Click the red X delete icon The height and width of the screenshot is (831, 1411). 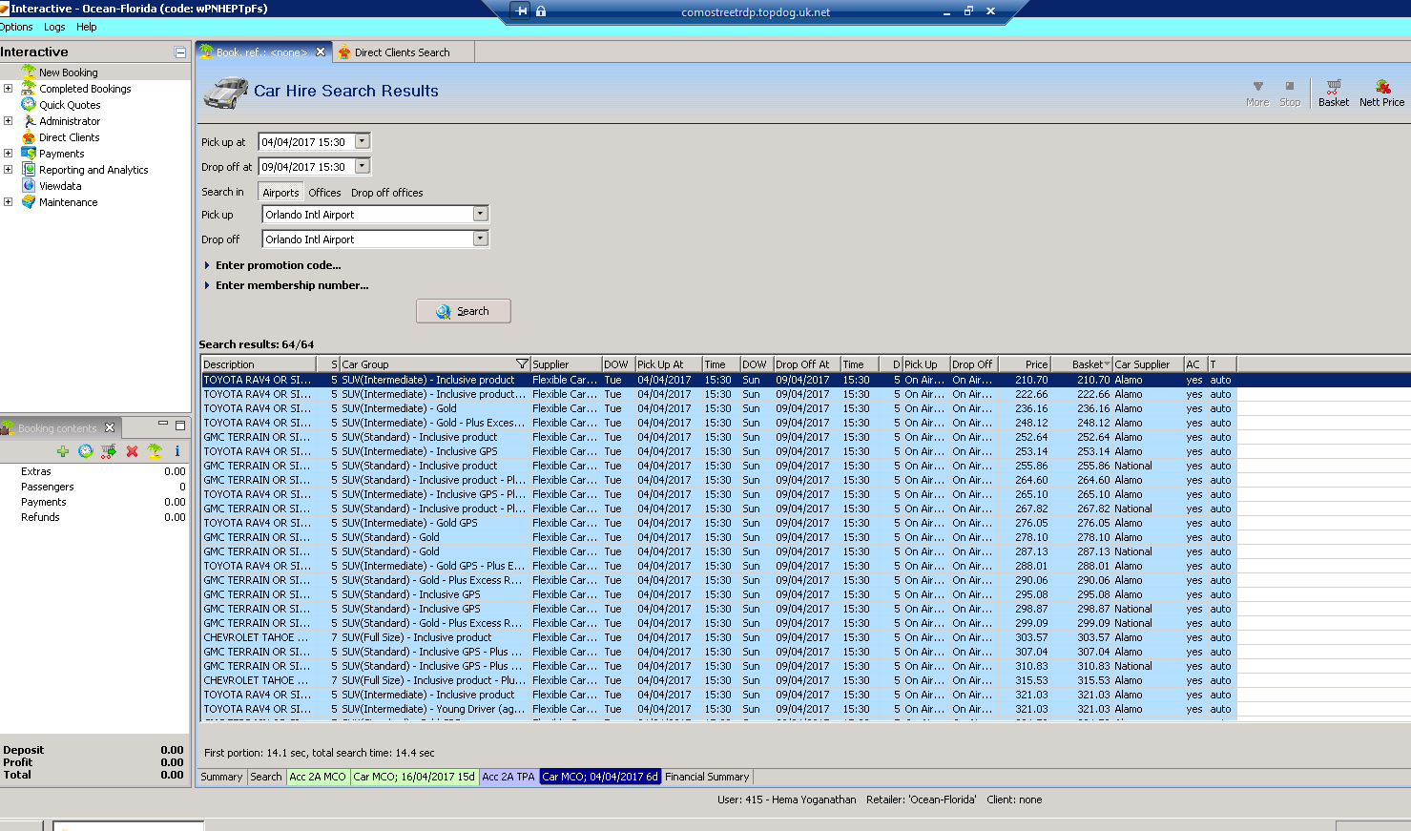tap(132, 451)
